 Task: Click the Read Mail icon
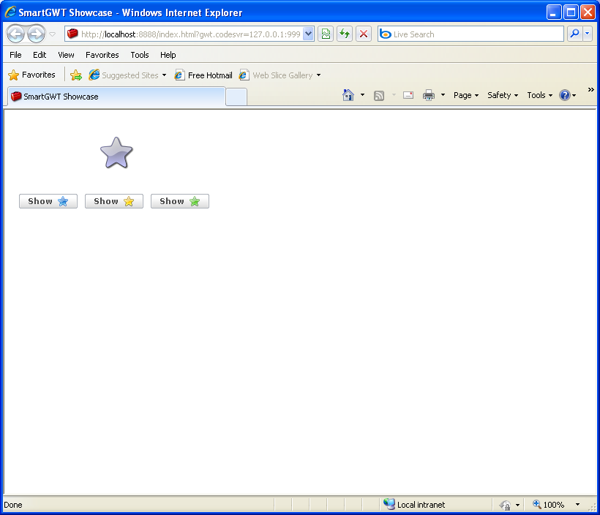[x=408, y=95]
